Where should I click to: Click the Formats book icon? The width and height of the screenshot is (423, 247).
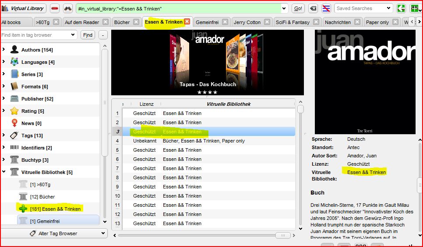pos(14,87)
